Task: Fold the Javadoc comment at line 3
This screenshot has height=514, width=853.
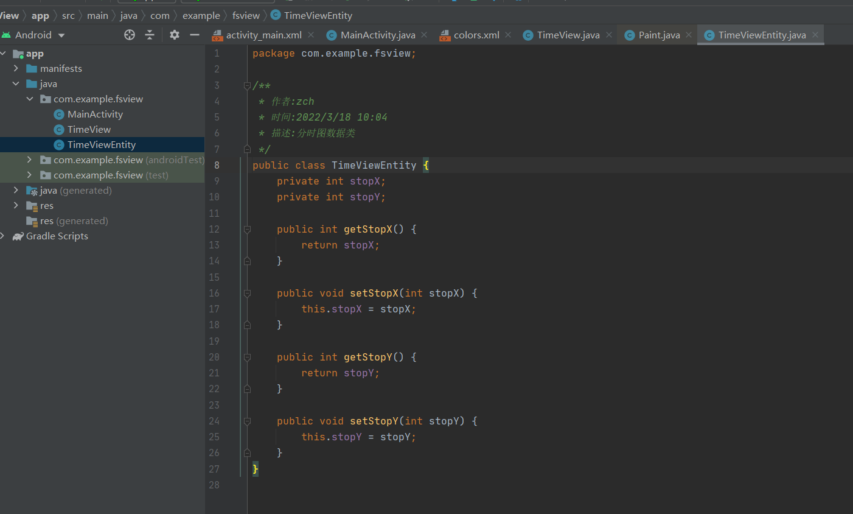Action: tap(247, 86)
